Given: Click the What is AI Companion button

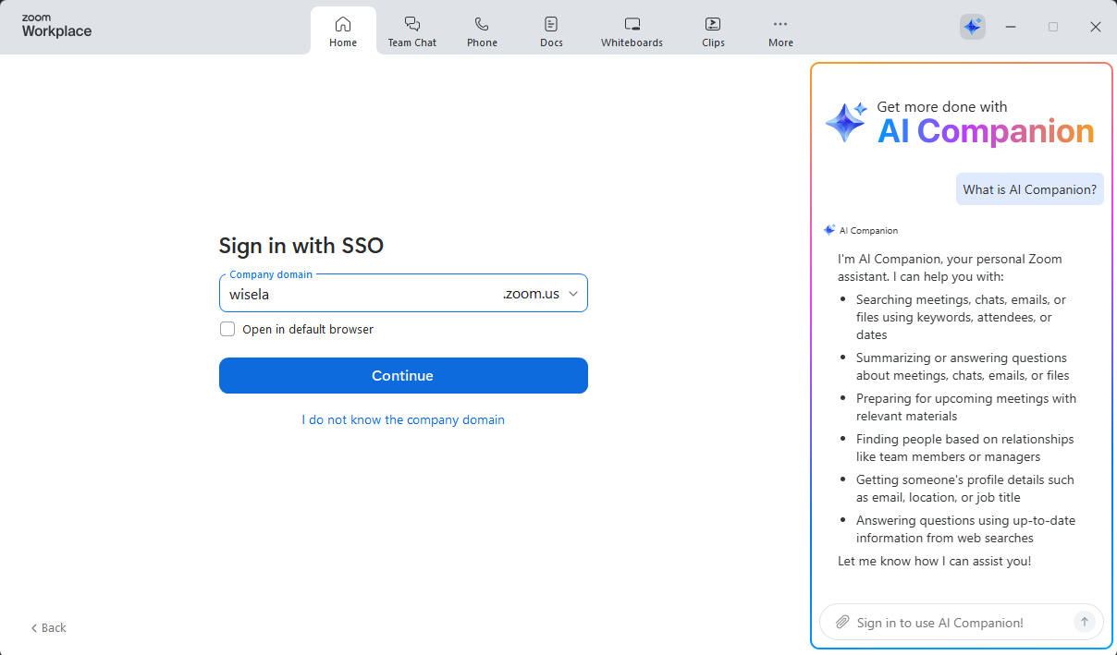Looking at the screenshot, I should coord(1029,188).
